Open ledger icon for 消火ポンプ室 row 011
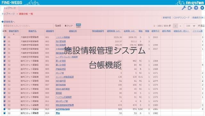The width and height of the screenshot is (205, 116). point(4,101)
